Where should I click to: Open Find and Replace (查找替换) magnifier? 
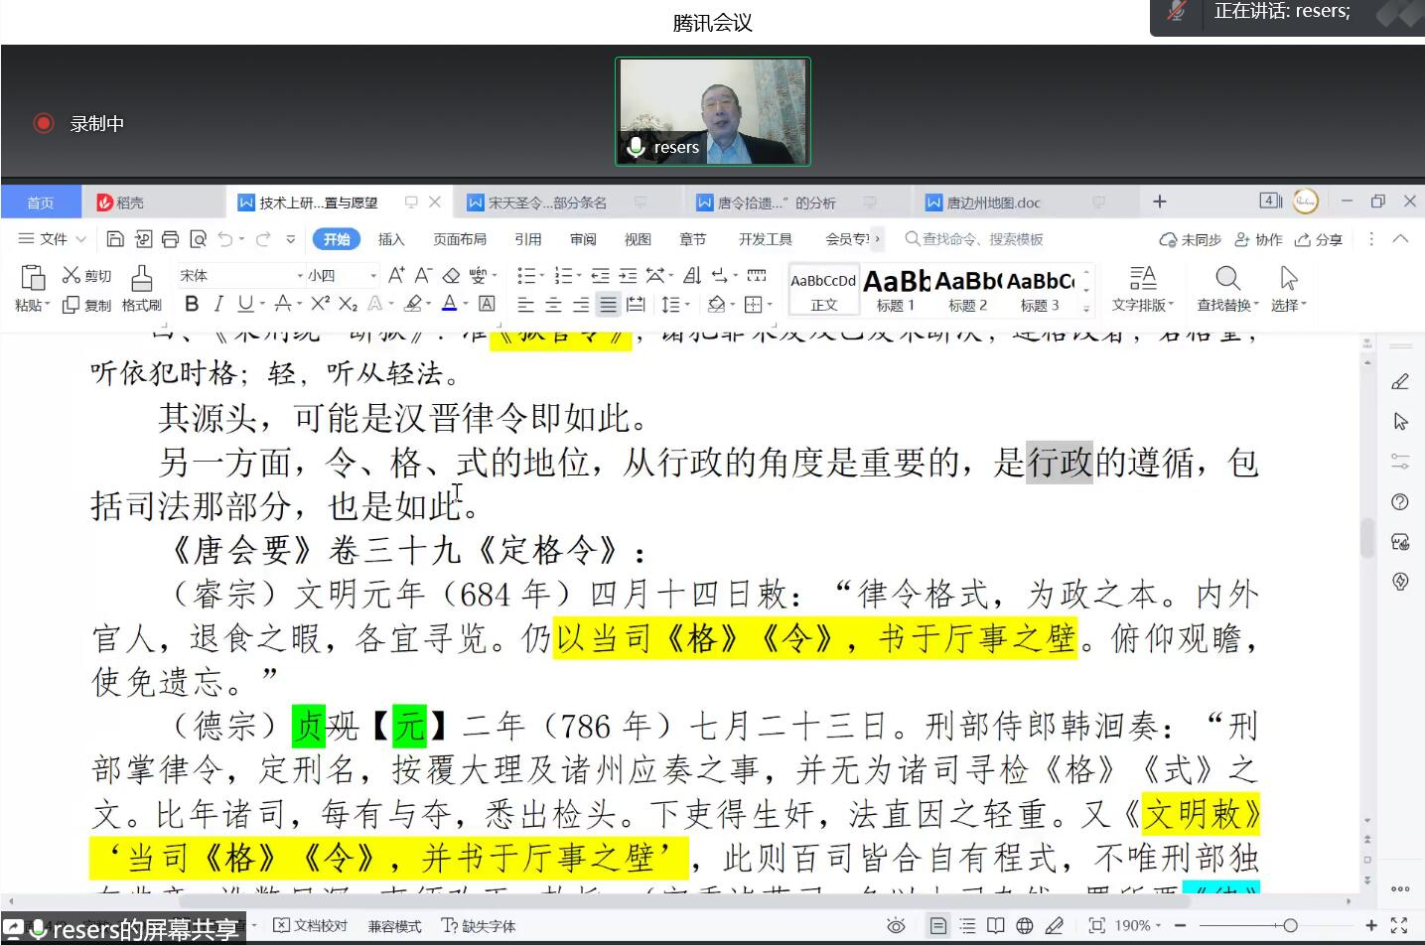[1227, 278]
